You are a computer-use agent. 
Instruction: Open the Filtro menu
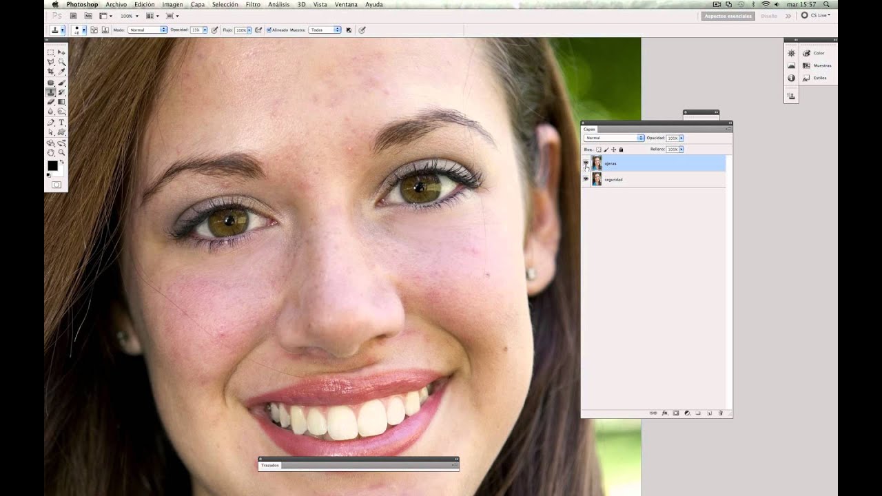coord(253,5)
